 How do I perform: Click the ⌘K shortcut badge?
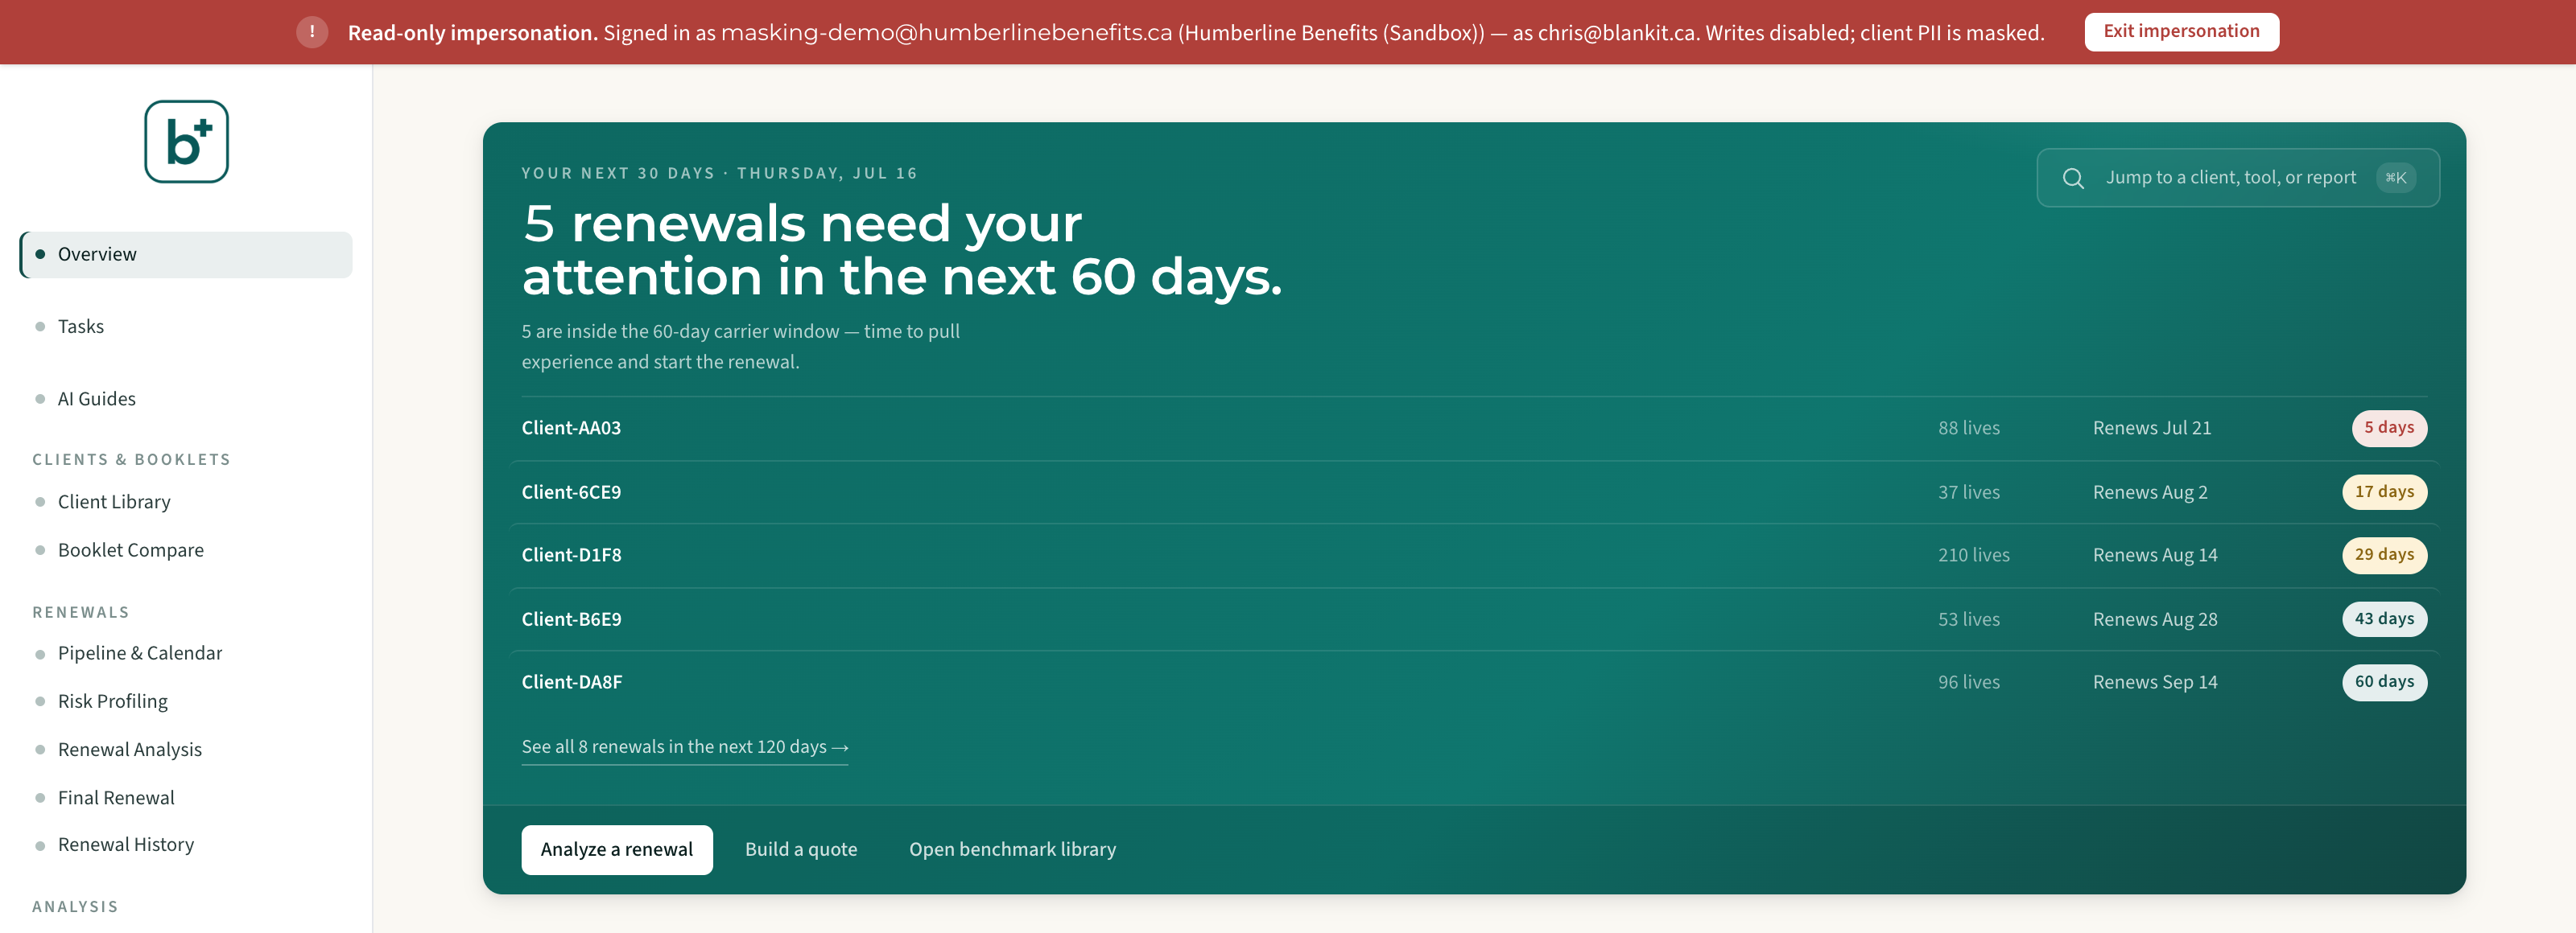click(x=2395, y=178)
